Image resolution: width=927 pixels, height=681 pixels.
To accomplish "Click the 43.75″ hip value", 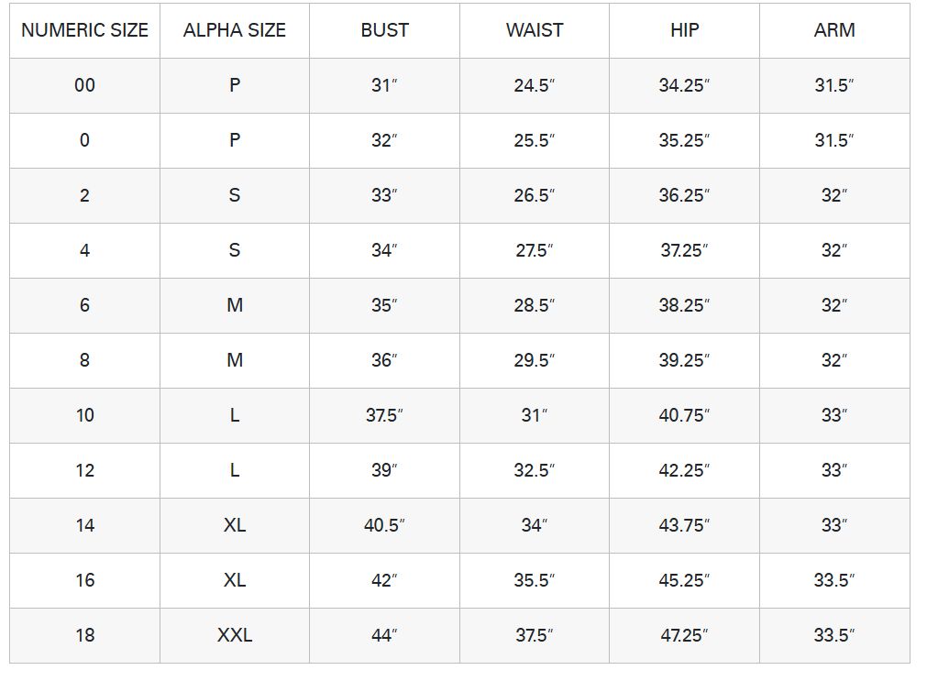I will [x=684, y=525].
